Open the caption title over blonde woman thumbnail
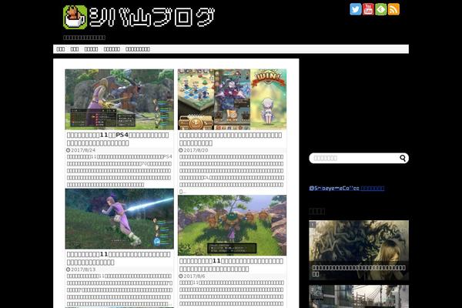The image size is (462, 308). pyautogui.click(x=359, y=270)
